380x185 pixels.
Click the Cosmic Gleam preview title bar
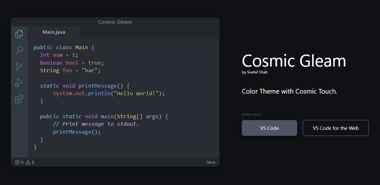(115, 22)
